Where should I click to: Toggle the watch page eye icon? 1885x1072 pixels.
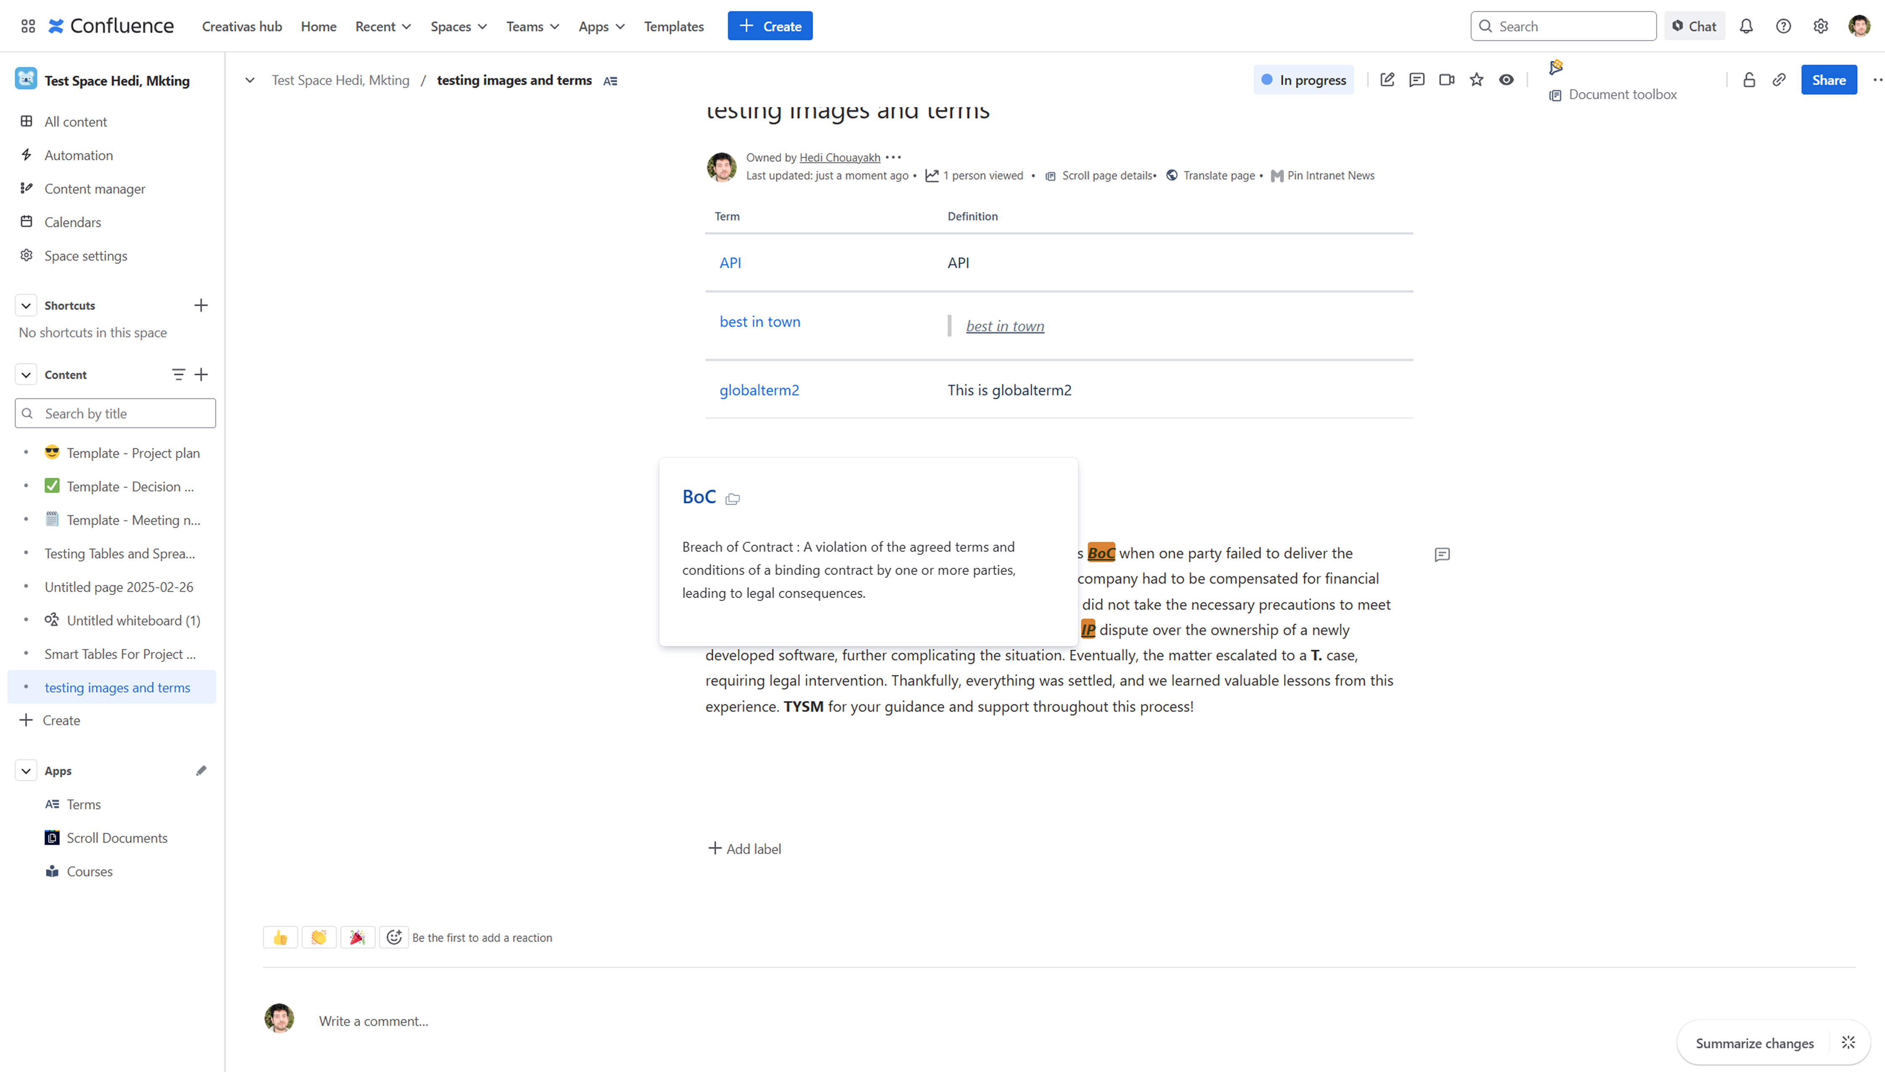[1506, 79]
